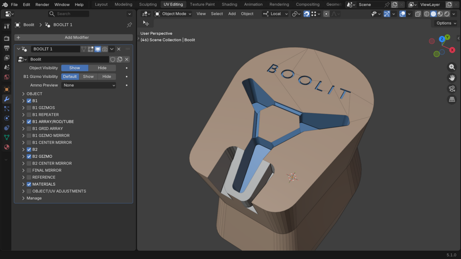The height and width of the screenshot is (259, 461).
Task: Uncheck the B1 checkbox
Action: pyautogui.click(x=29, y=101)
